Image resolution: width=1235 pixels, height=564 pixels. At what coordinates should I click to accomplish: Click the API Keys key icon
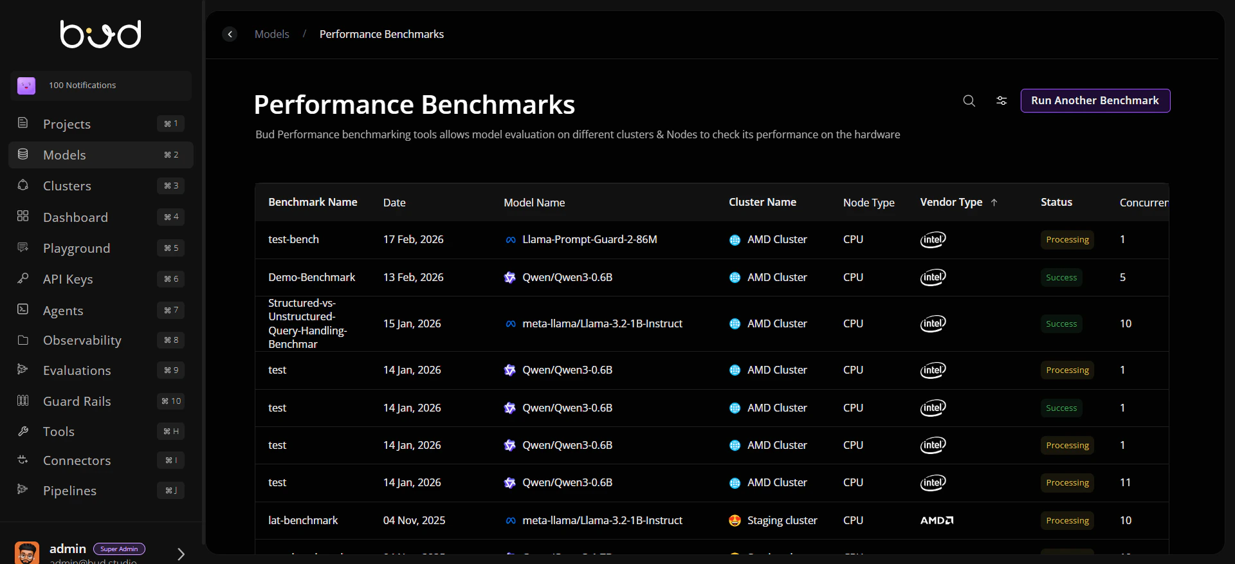[x=23, y=278]
